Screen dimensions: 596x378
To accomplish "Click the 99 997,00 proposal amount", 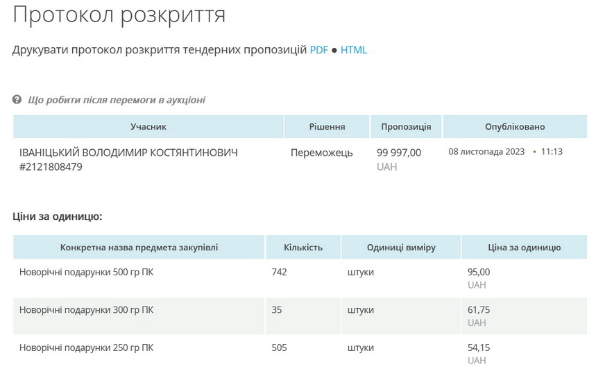I will tap(398, 153).
